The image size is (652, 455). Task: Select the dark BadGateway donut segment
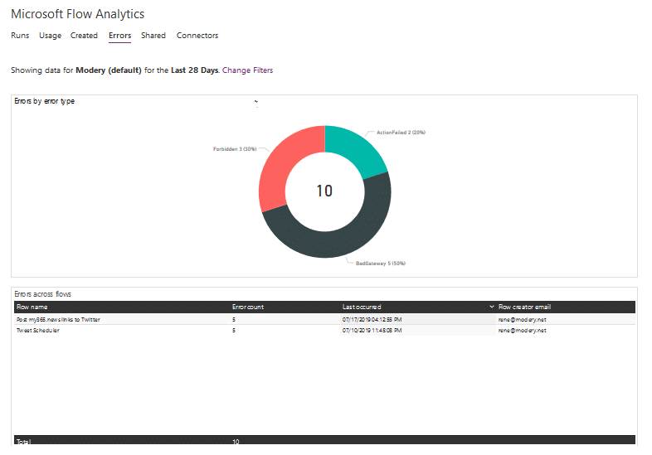[333, 243]
